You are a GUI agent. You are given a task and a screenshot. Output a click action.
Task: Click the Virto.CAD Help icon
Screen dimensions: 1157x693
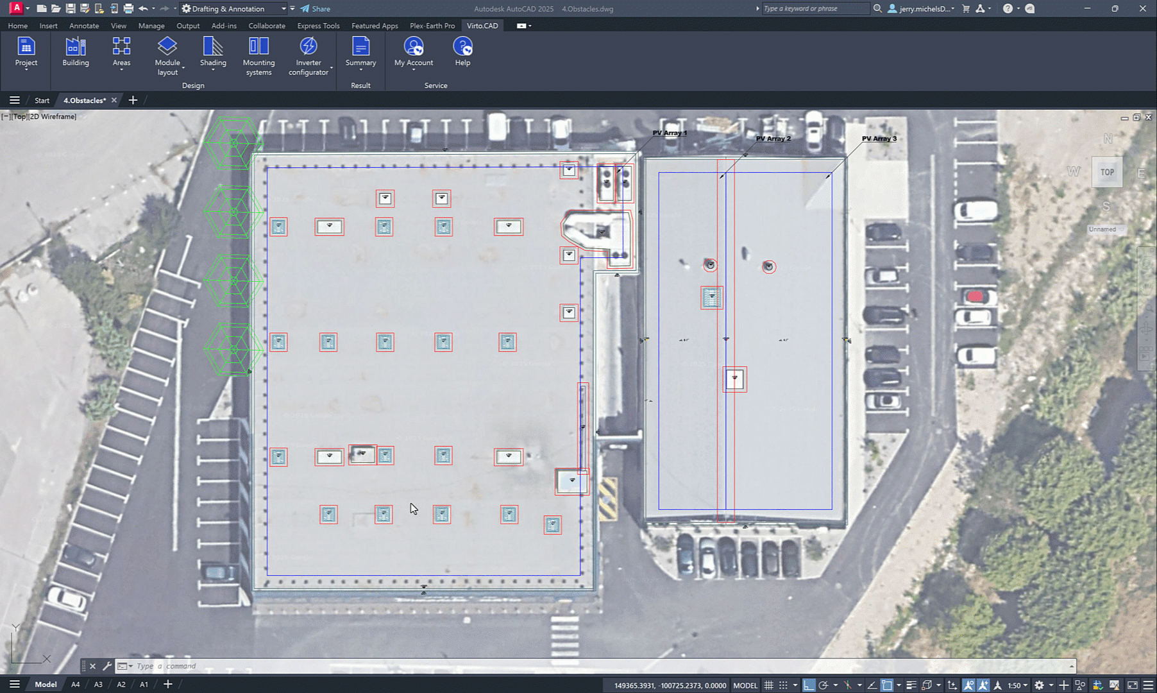point(462,52)
